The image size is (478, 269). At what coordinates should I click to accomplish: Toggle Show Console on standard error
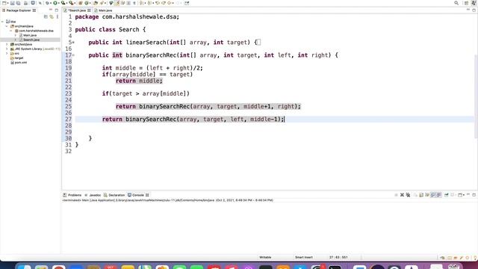pyautogui.click(x=439, y=195)
